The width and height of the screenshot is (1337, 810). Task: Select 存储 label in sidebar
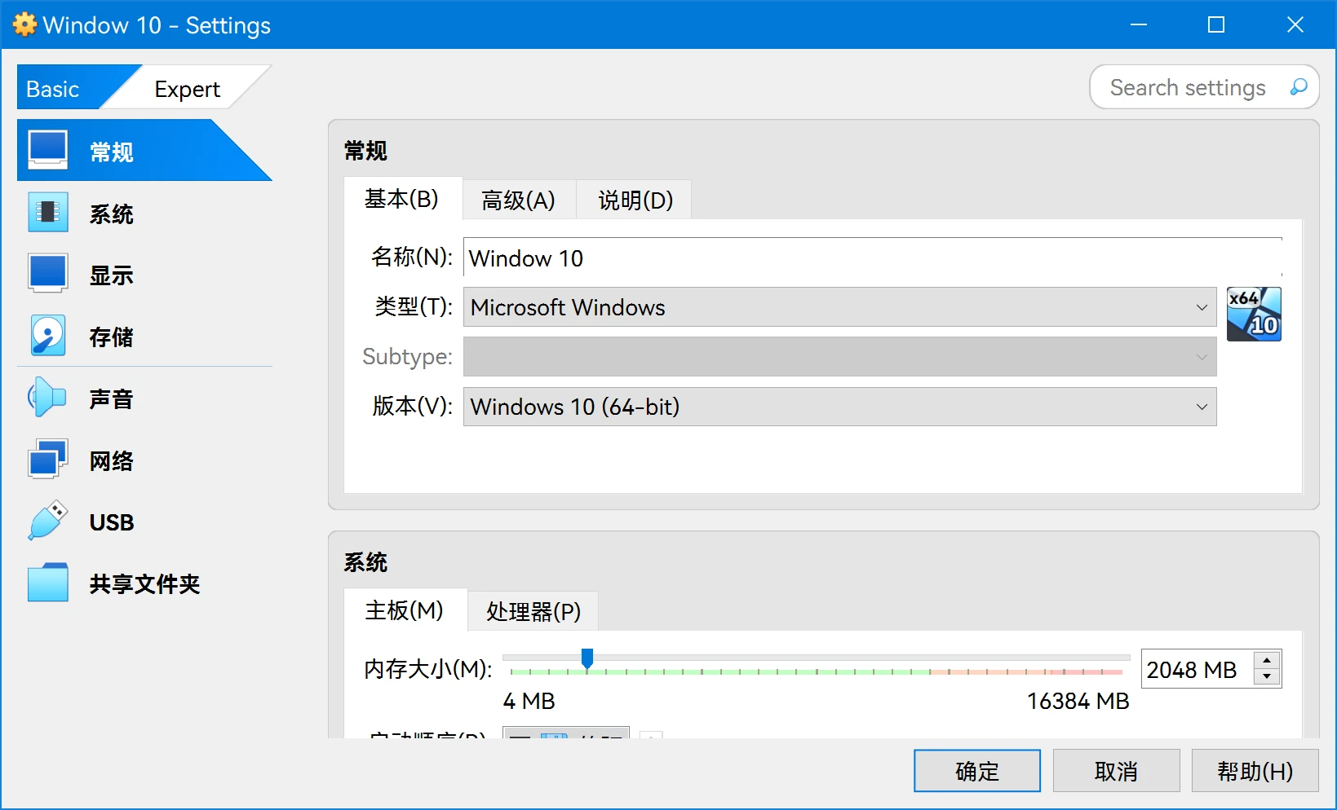click(x=112, y=337)
